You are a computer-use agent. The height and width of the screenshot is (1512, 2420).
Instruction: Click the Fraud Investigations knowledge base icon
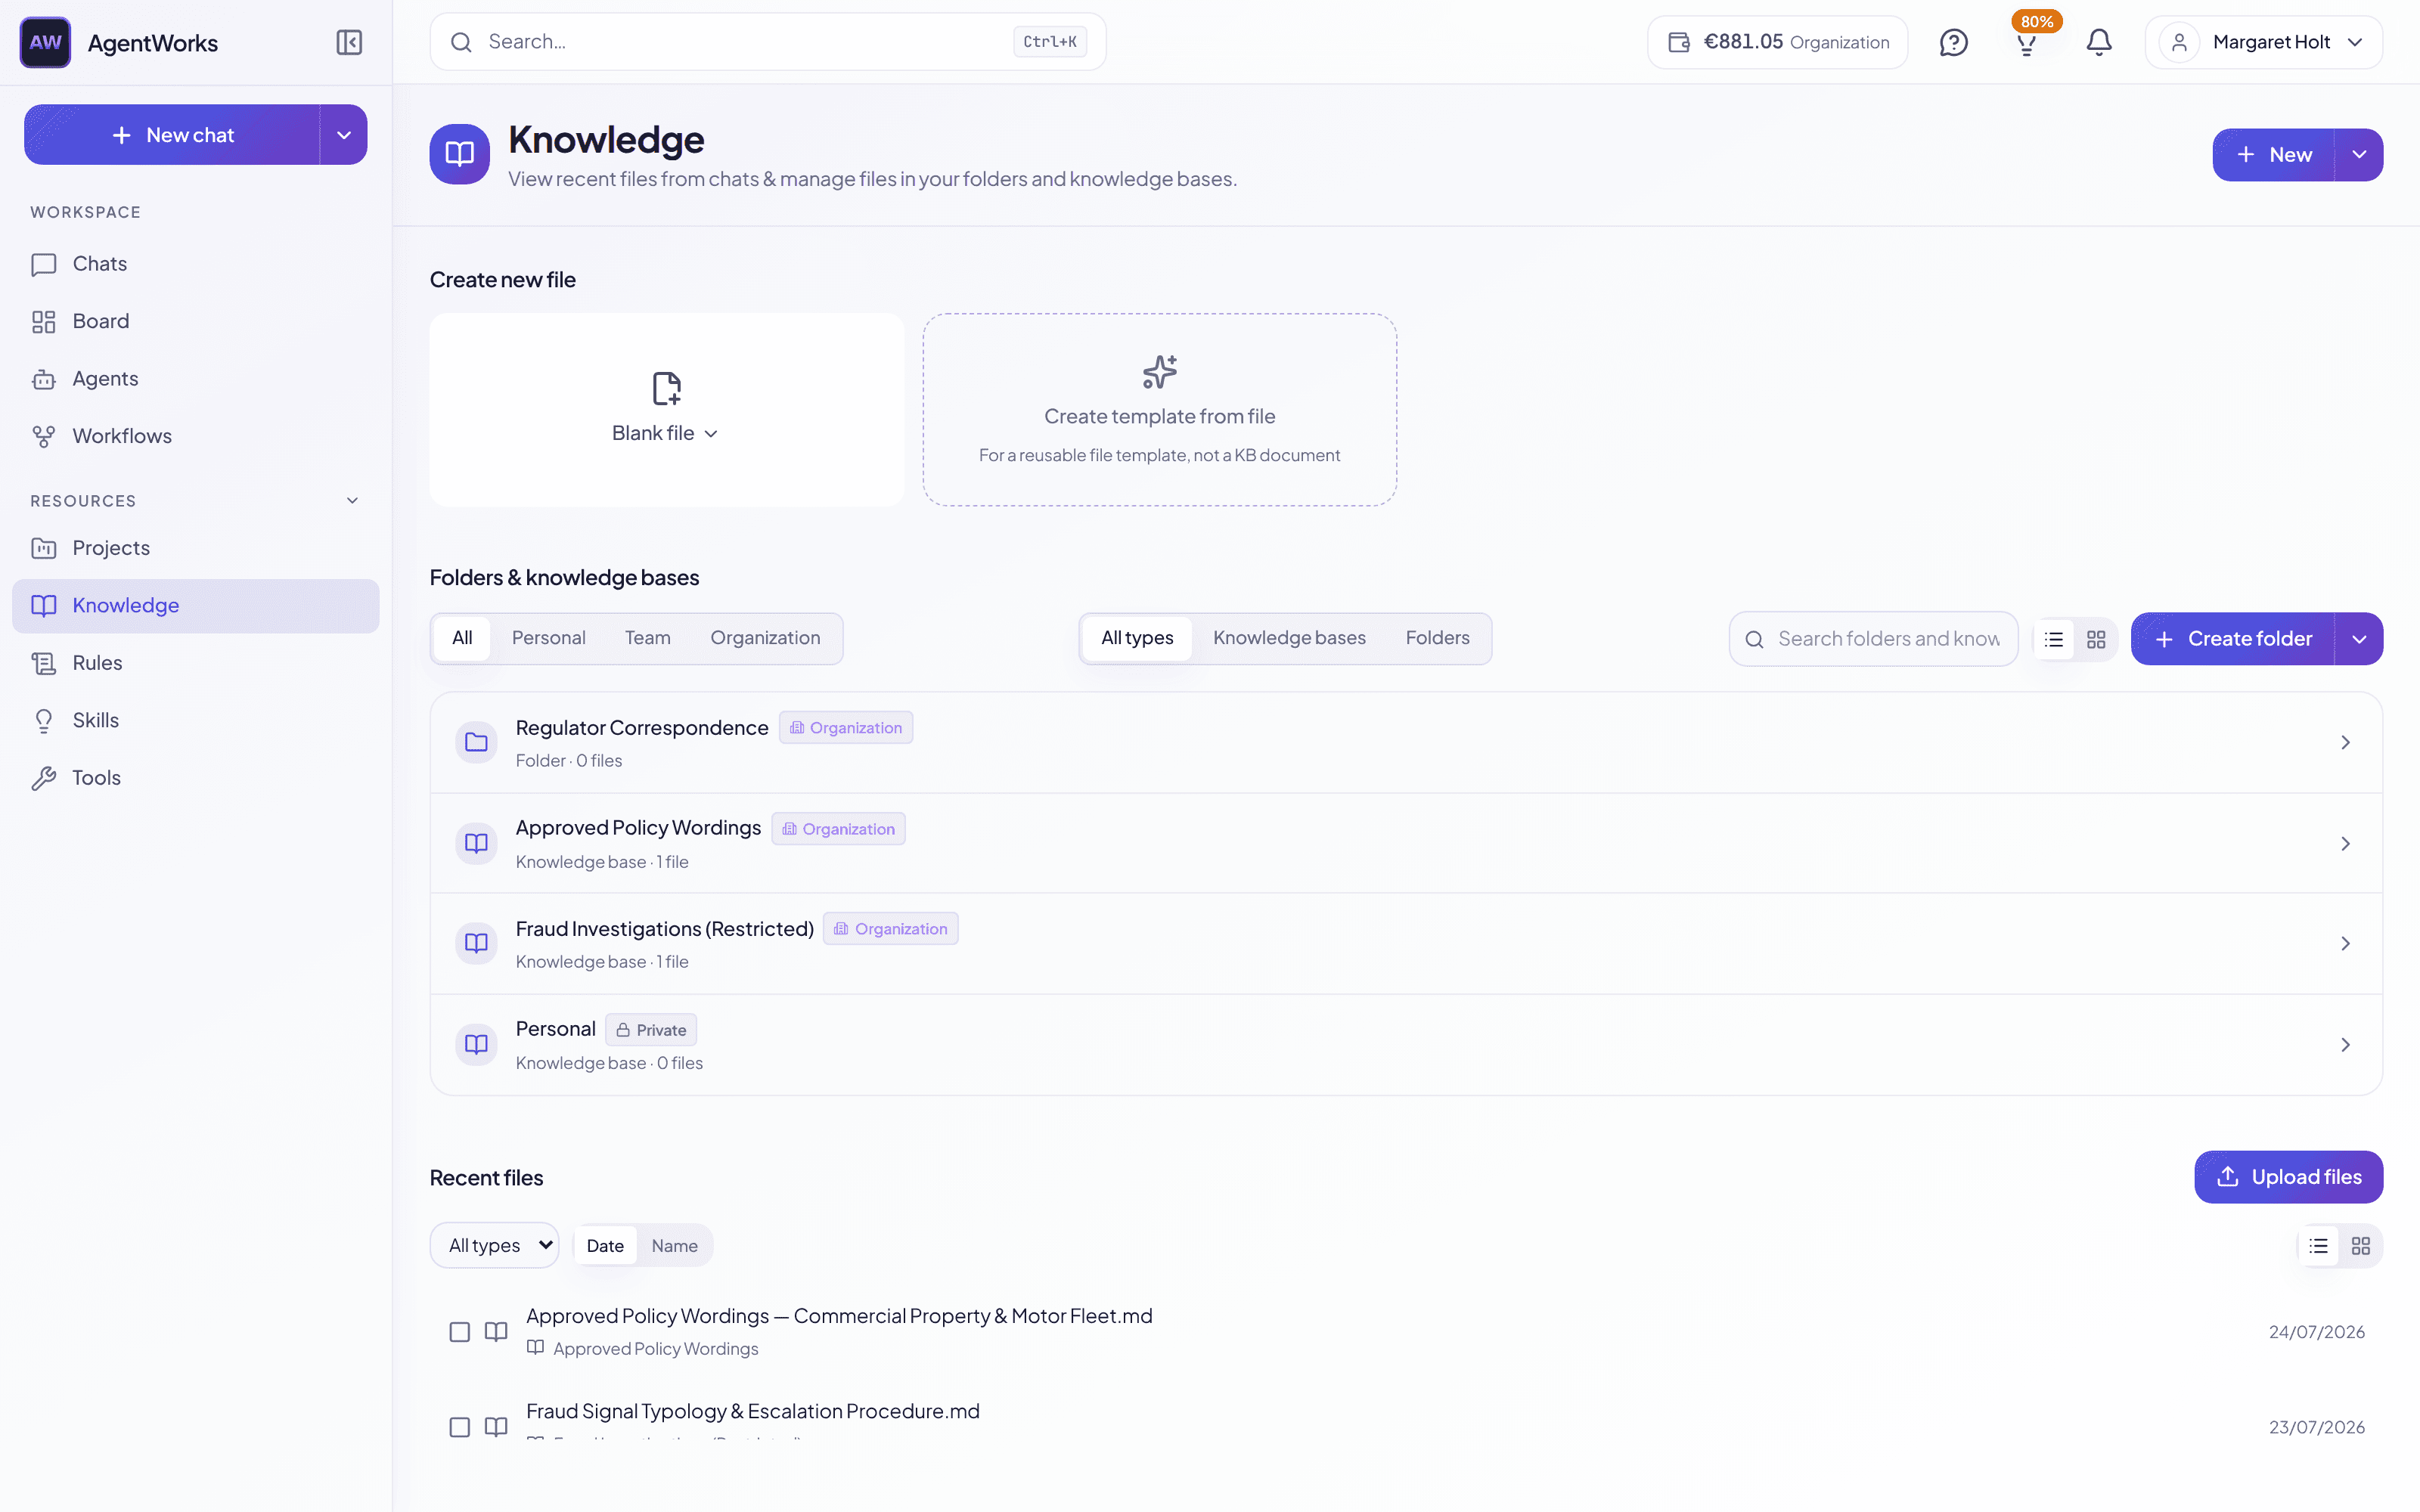476,943
